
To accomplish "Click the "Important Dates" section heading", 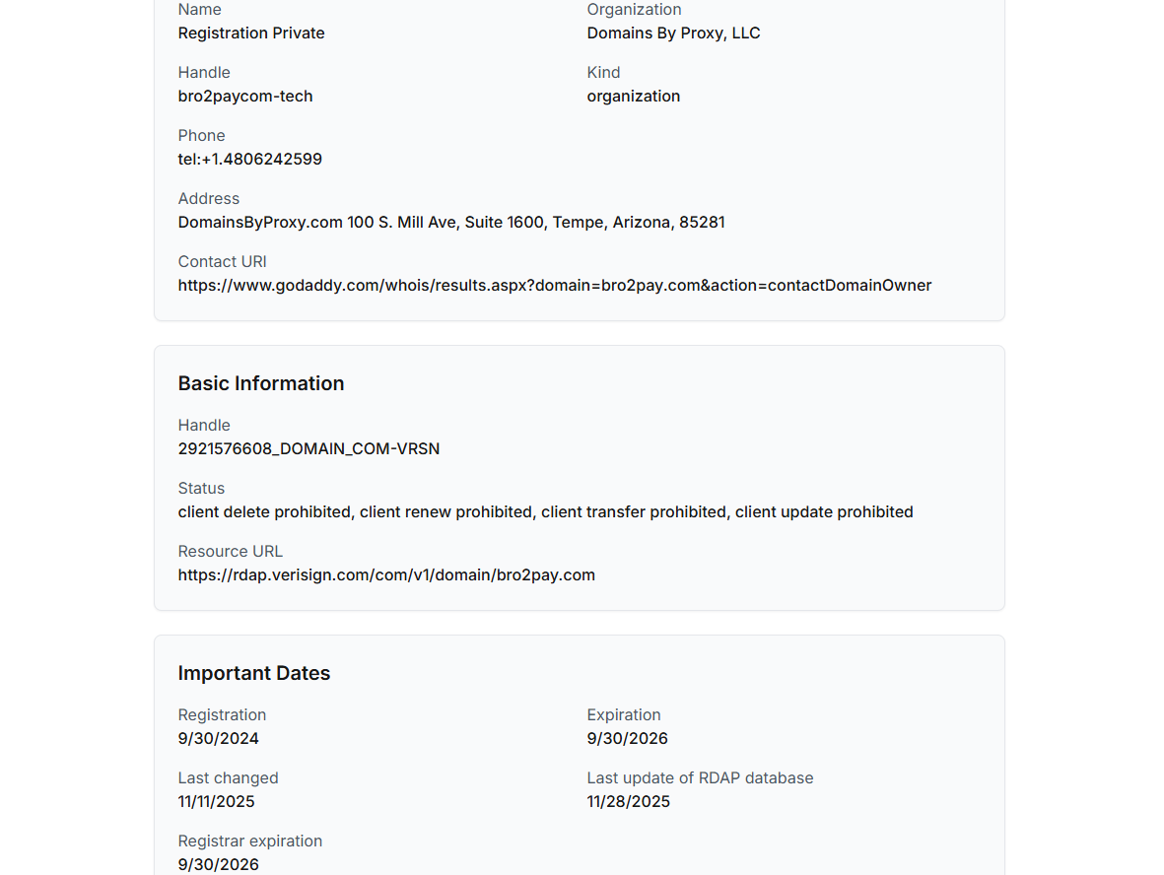I will click(254, 673).
